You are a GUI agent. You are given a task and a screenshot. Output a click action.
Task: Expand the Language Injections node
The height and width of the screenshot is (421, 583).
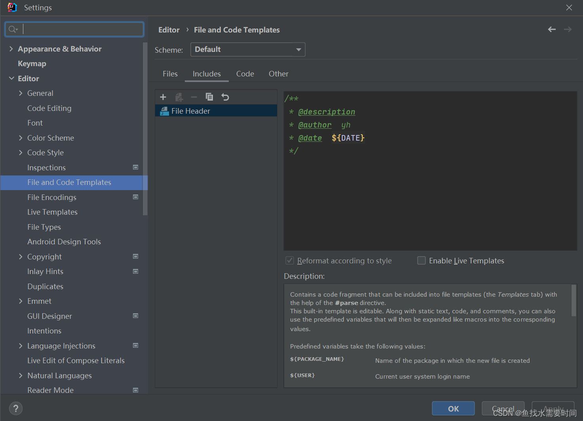[21, 346]
